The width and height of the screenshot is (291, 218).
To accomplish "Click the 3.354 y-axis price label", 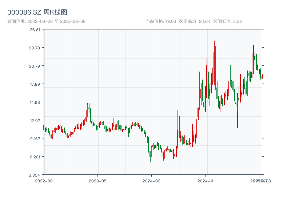I will pos(35,175).
